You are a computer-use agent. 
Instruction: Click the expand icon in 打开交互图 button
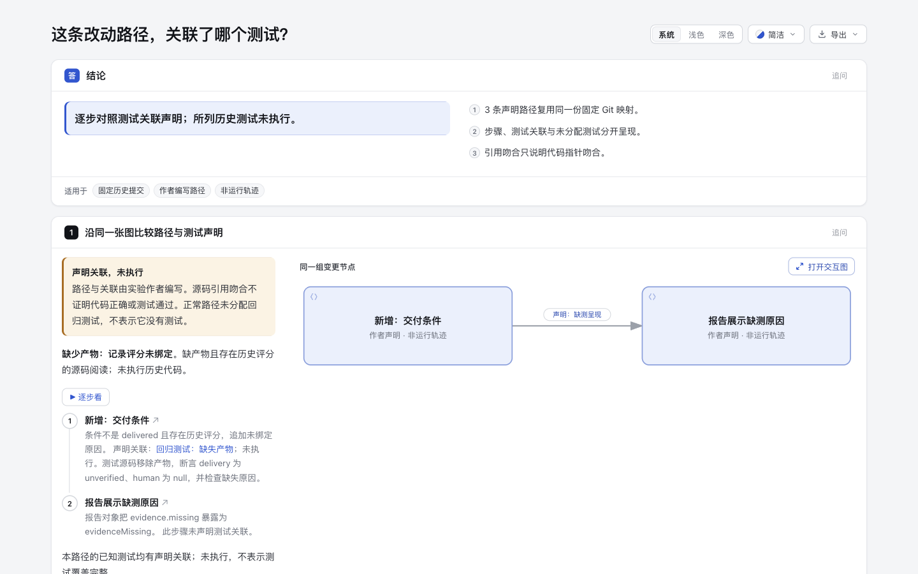(x=799, y=267)
